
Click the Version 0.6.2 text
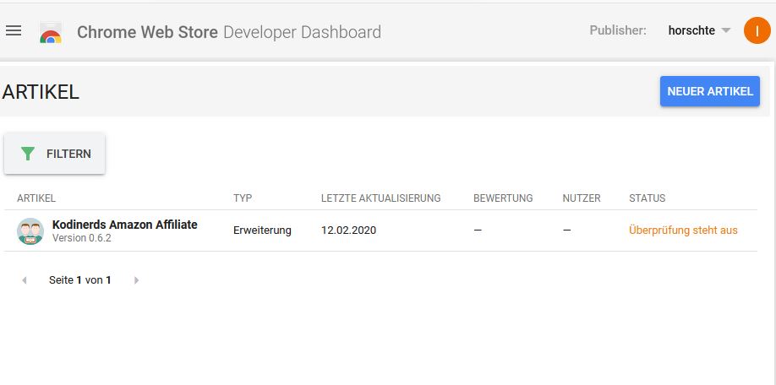tap(82, 238)
